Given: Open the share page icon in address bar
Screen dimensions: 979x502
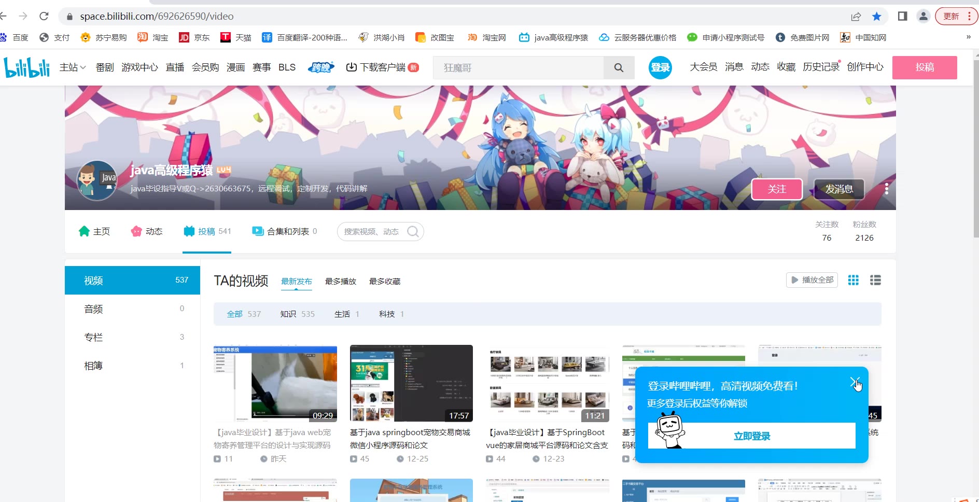Looking at the screenshot, I should point(856,16).
